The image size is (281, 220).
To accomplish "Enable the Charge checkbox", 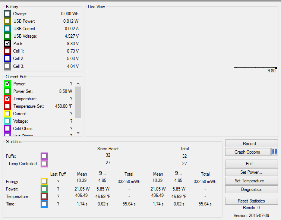I will (7, 14).
